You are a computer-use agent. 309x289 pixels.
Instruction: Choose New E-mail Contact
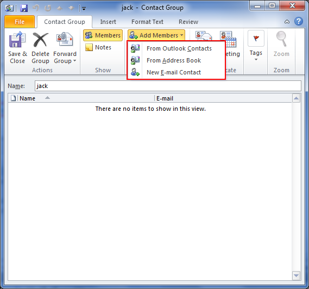[x=176, y=72]
